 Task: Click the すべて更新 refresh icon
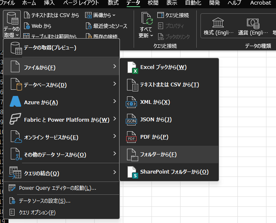tap(147, 19)
